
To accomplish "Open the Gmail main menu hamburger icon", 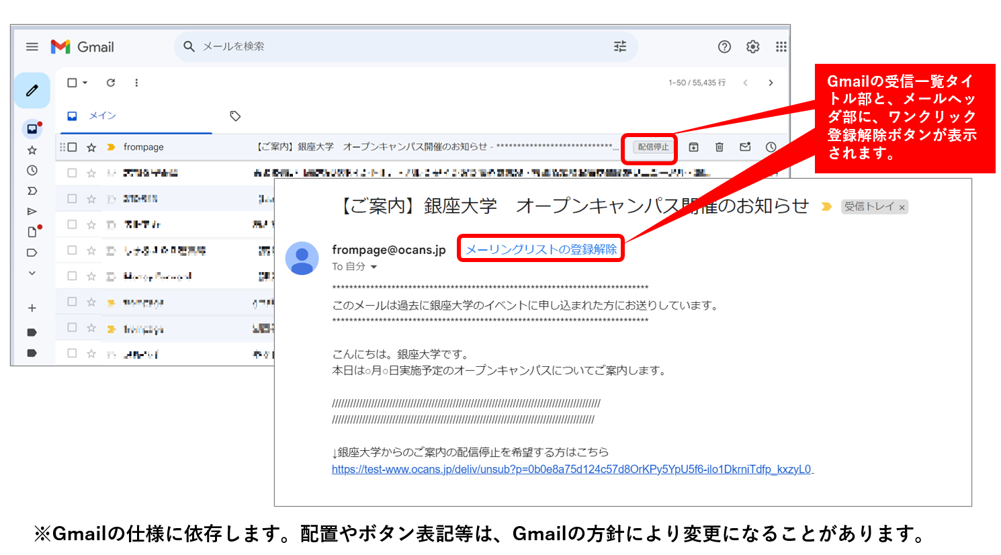I will point(32,46).
